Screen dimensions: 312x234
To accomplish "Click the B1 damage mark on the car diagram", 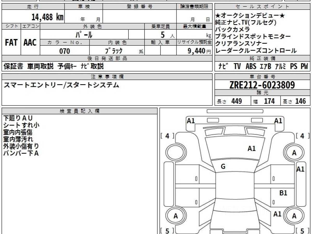I will pyautogui.click(x=283, y=193).
